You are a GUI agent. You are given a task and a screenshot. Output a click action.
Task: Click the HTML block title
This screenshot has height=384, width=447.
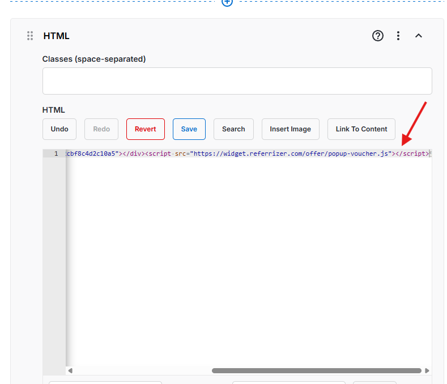(x=57, y=36)
